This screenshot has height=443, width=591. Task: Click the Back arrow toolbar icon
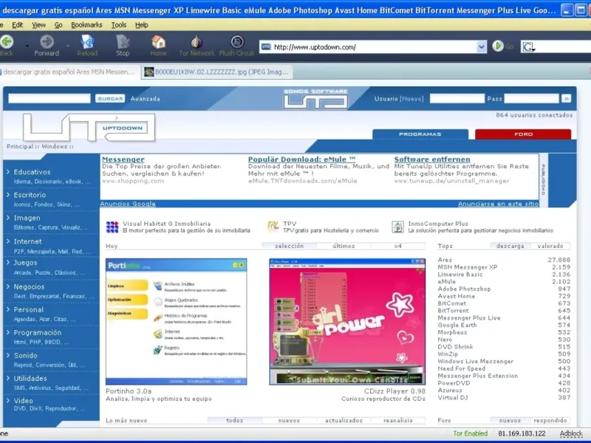click(x=7, y=41)
